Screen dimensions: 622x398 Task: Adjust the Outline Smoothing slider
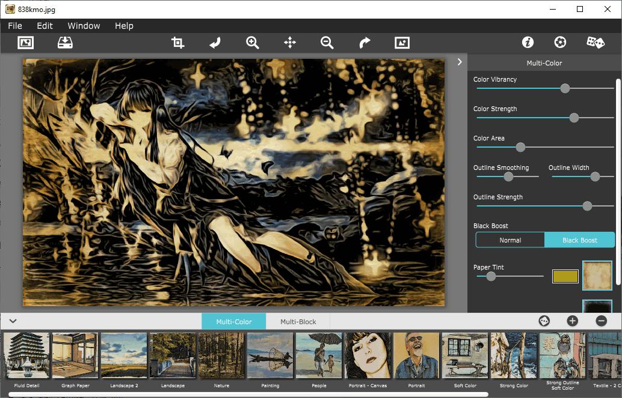pos(508,176)
